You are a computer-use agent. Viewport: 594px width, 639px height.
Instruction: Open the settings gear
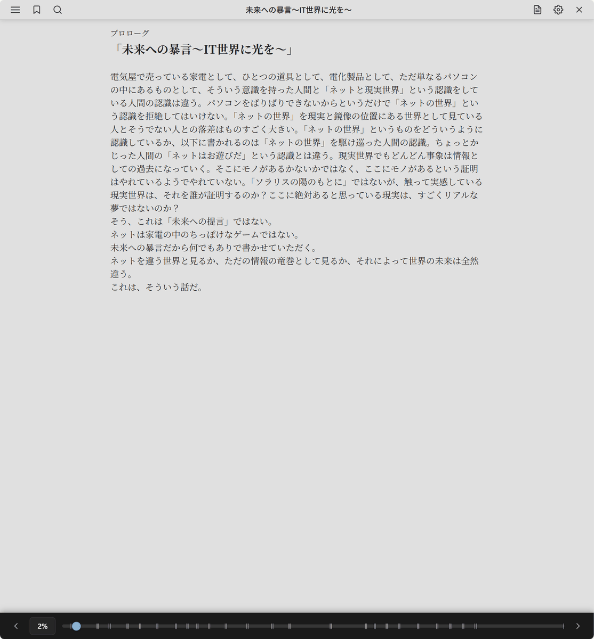pyautogui.click(x=558, y=10)
